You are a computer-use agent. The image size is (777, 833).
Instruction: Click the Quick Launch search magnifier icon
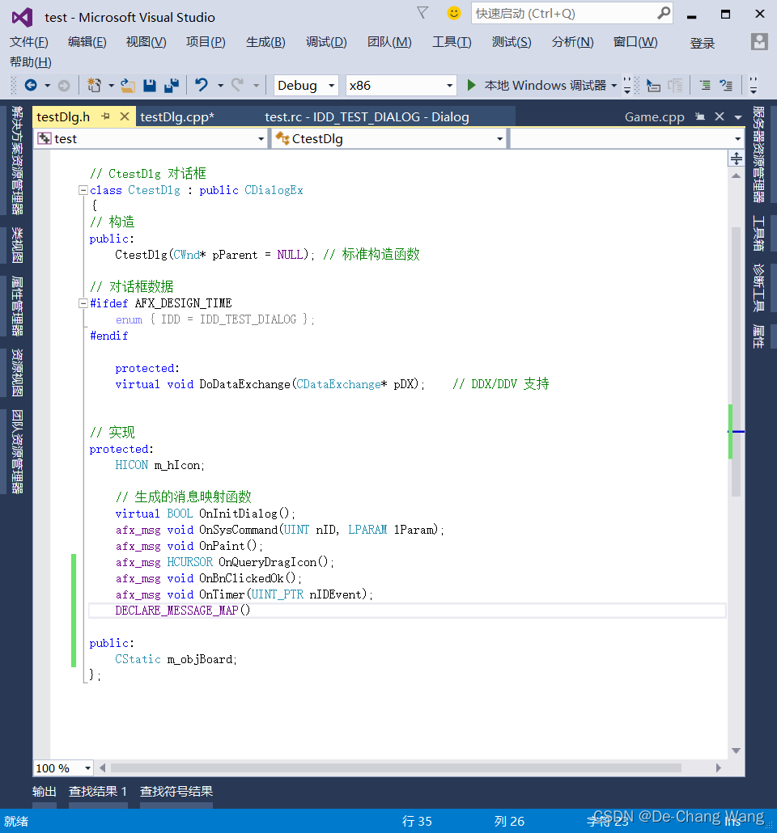coord(663,13)
